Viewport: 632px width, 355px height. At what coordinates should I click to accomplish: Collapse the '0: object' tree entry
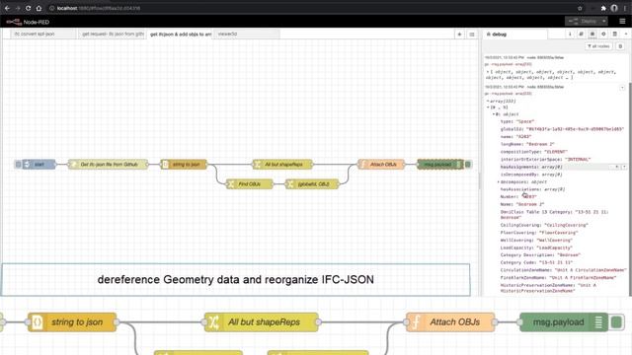click(494, 114)
